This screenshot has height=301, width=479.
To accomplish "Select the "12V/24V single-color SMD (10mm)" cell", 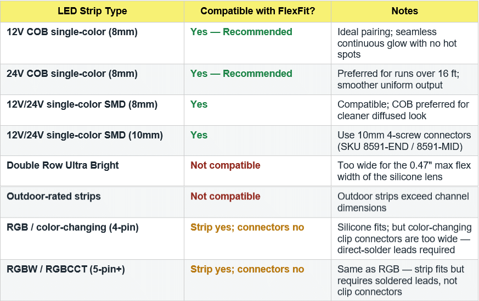I will [84, 135].
